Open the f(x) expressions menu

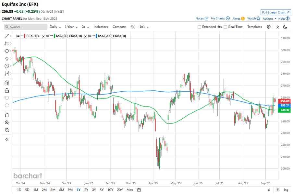[133, 27]
